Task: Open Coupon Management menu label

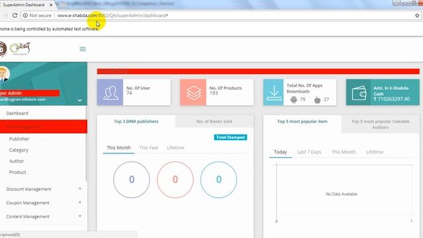Action: (x=28, y=203)
